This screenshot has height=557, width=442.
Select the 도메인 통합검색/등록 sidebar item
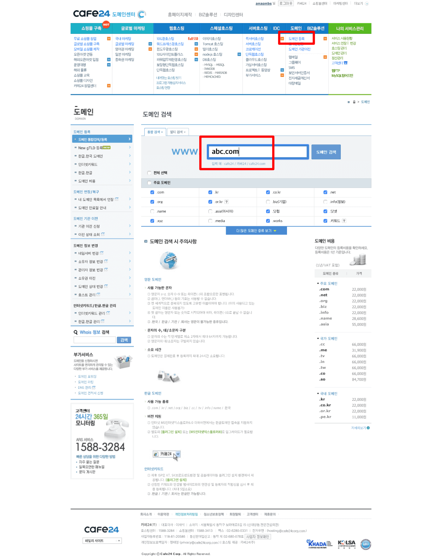(102, 139)
